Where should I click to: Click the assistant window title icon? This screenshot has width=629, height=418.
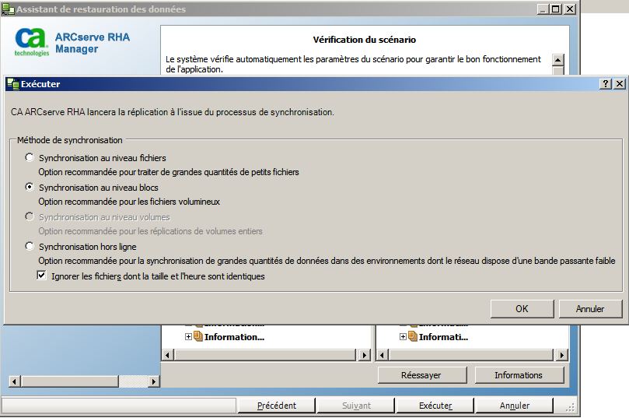8,9
